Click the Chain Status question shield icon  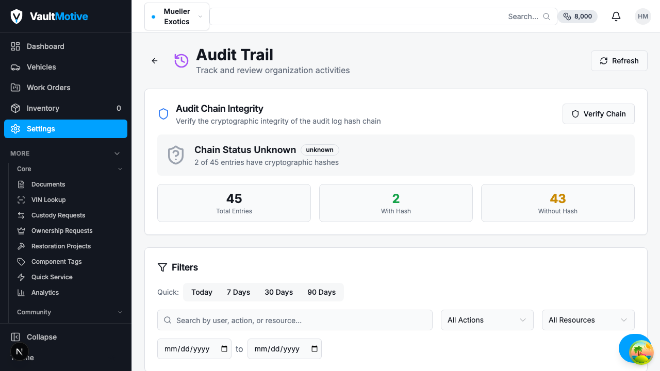[x=176, y=155]
